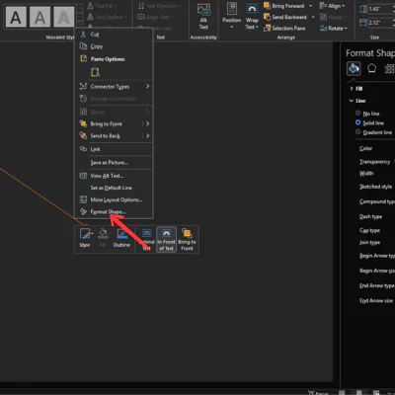
Task: Click the Cut scissors icon in context menu
Action: tap(83, 35)
